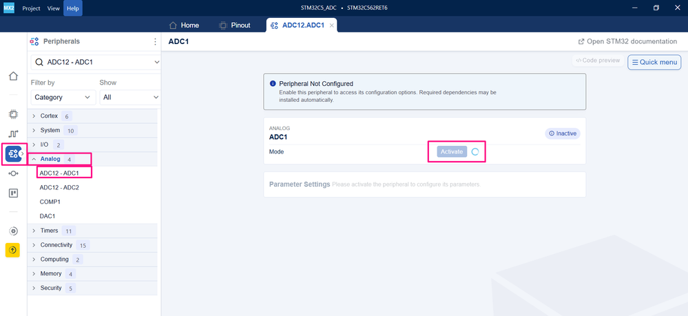Select the peripherals icon in left sidebar
The height and width of the screenshot is (316, 688).
12,154
